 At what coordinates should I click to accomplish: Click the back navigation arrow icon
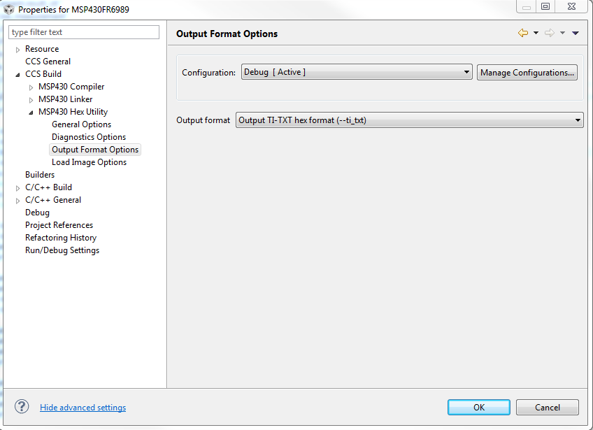(522, 34)
